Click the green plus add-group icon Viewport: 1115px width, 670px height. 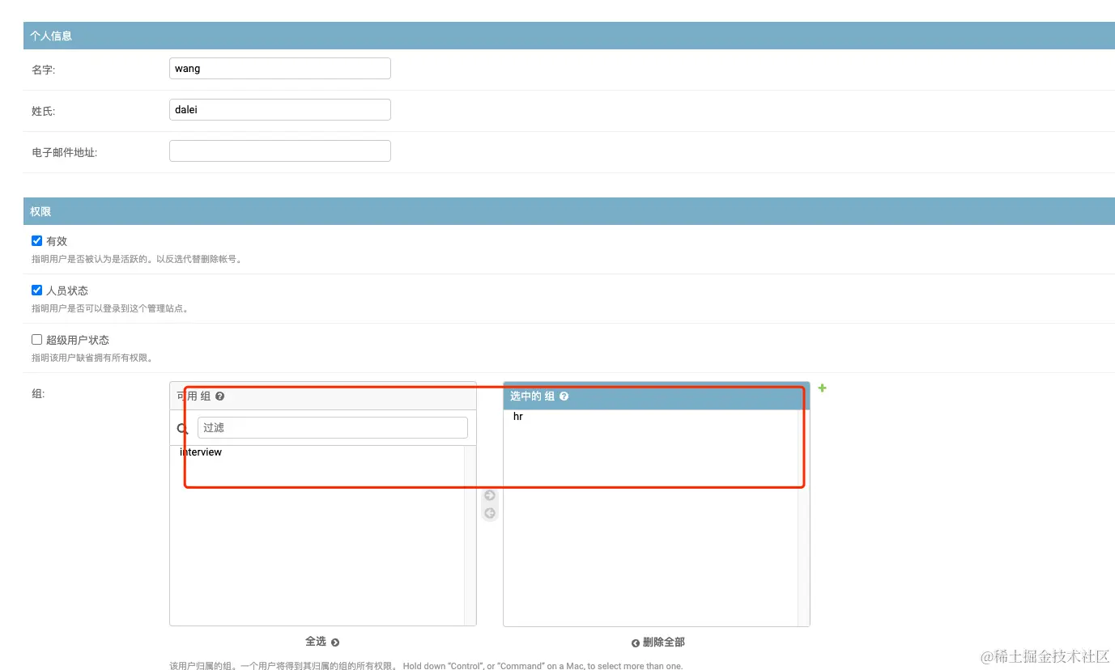(822, 388)
